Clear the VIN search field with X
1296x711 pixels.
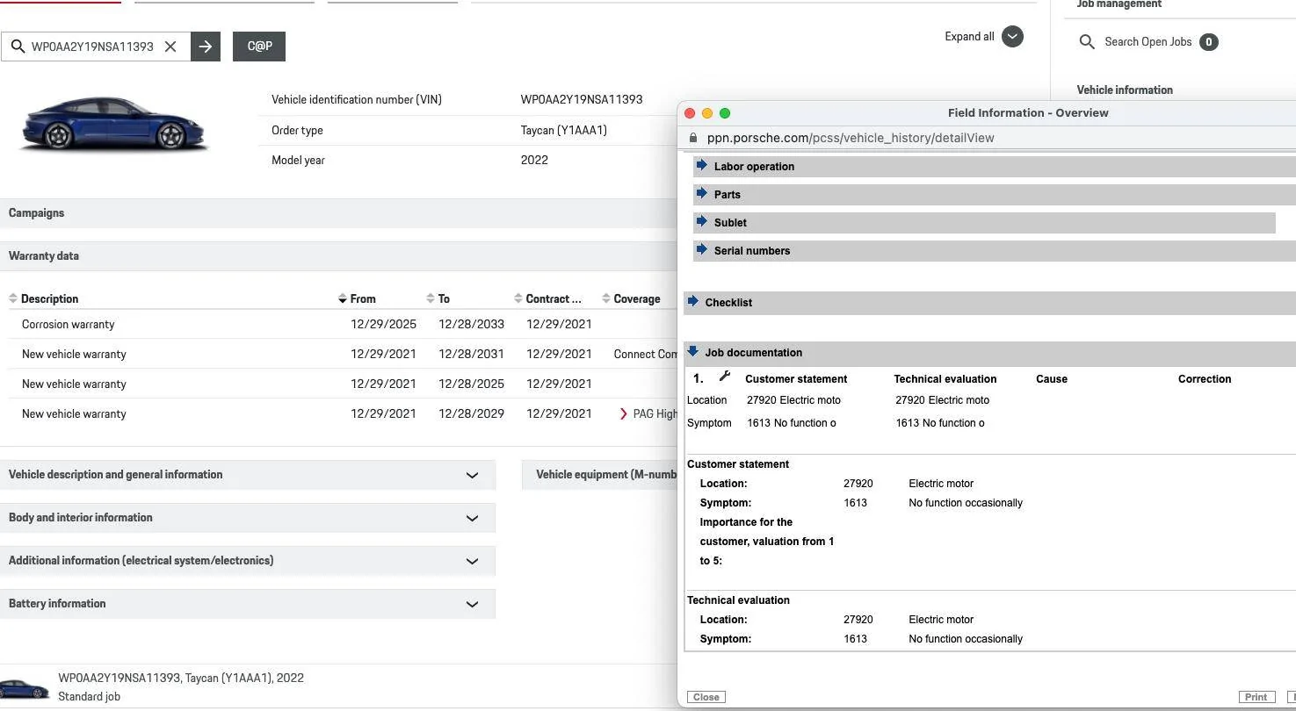coord(170,47)
